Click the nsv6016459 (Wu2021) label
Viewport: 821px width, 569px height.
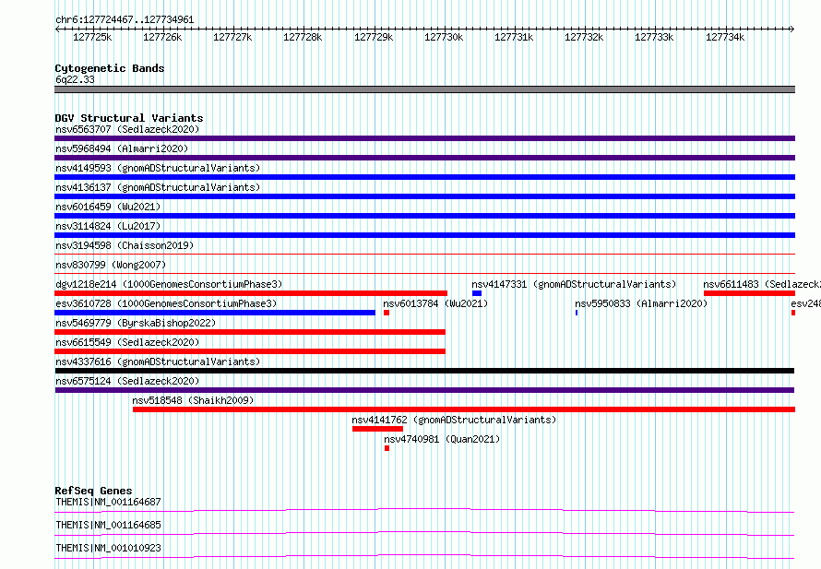point(108,207)
